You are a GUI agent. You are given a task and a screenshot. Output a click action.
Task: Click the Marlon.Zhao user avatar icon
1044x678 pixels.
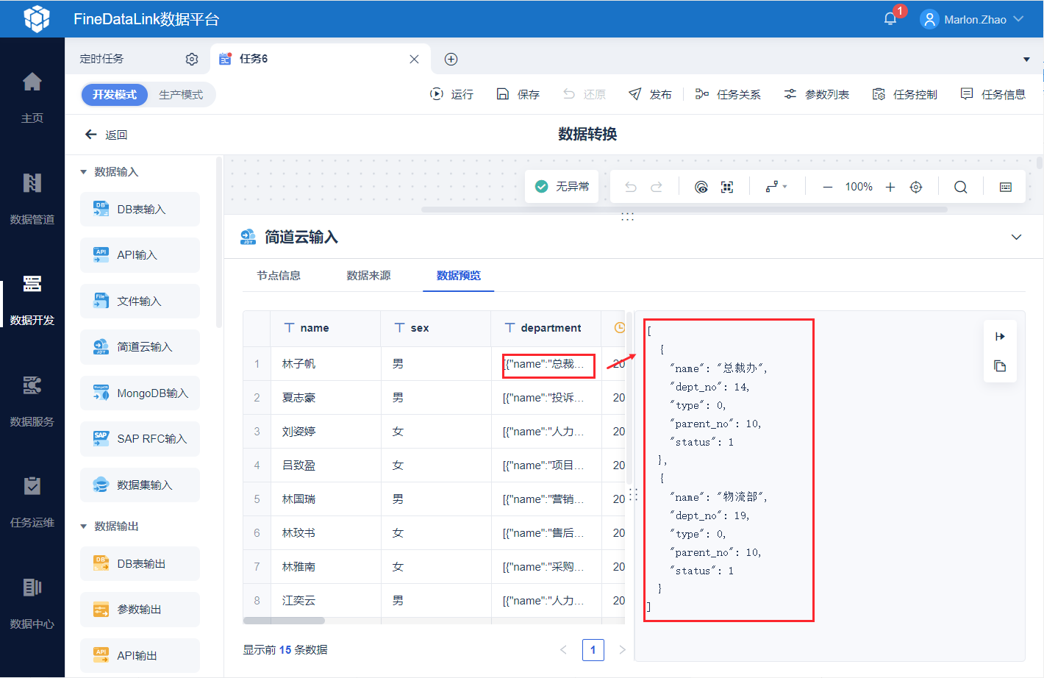pos(930,19)
